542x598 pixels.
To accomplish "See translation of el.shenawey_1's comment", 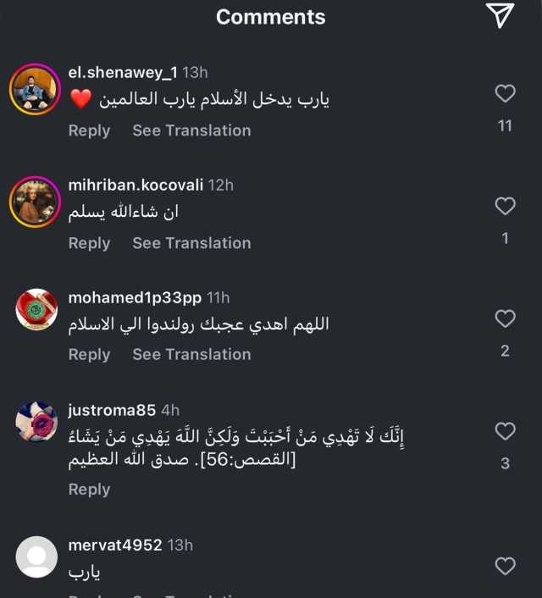I will (191, 130).
